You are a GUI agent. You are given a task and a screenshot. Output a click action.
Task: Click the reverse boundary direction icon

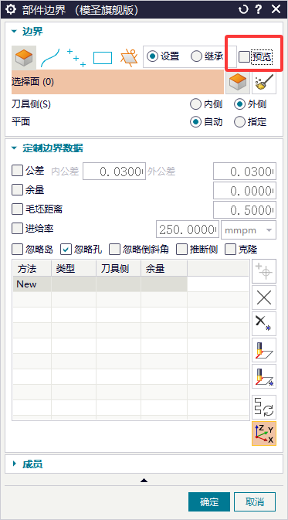[264, 407]
